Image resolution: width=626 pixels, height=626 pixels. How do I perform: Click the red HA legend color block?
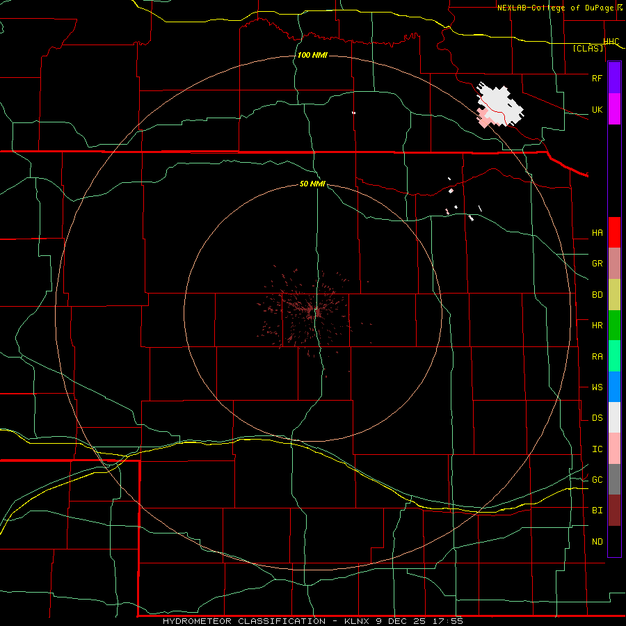click(614, 232)
